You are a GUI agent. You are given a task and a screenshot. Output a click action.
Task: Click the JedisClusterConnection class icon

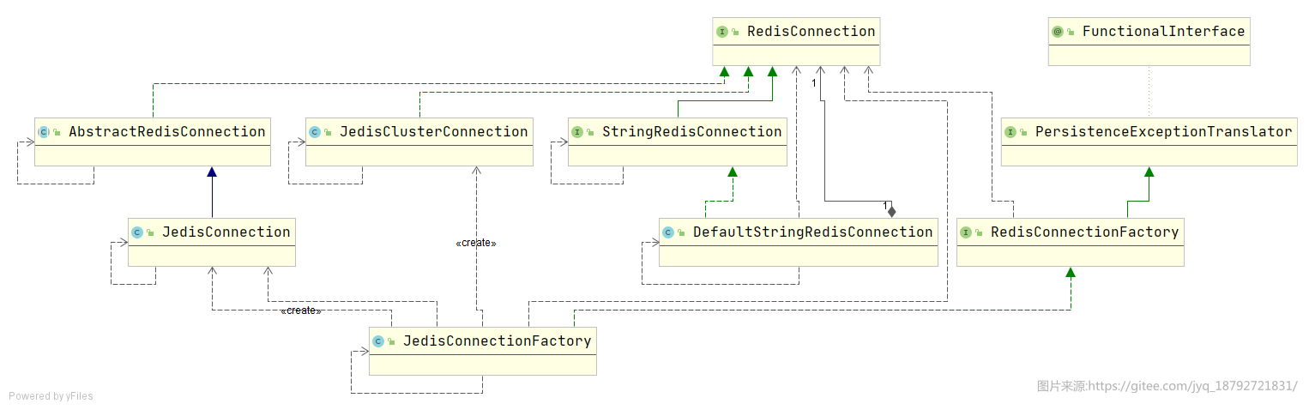pos(314,132)
